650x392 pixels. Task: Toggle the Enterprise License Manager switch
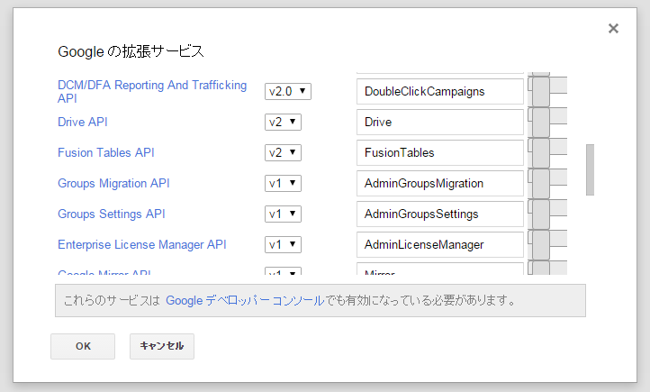click(x=547, y=244)
